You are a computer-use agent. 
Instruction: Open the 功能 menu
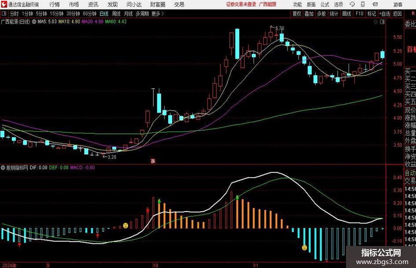(x=298, y=4)
